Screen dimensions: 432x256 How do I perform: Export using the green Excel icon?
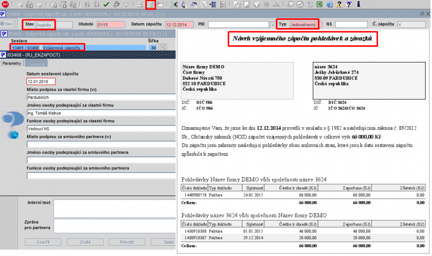point(320,4)
